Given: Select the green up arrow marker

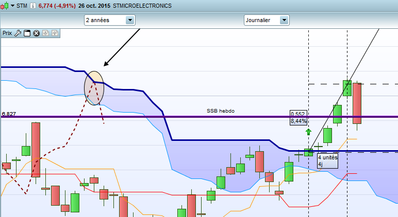Looking at the screenshot, I should (308, 132).
